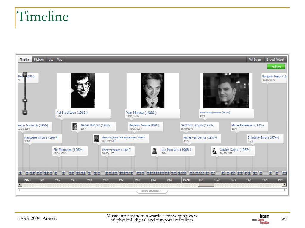Viewport: 305px width, 228px height.
Task: Open Atli Ingolfsson photo
Action: [x=83, y=91]
